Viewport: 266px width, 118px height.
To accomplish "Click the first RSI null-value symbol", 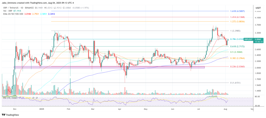I will tap(34, 98).
